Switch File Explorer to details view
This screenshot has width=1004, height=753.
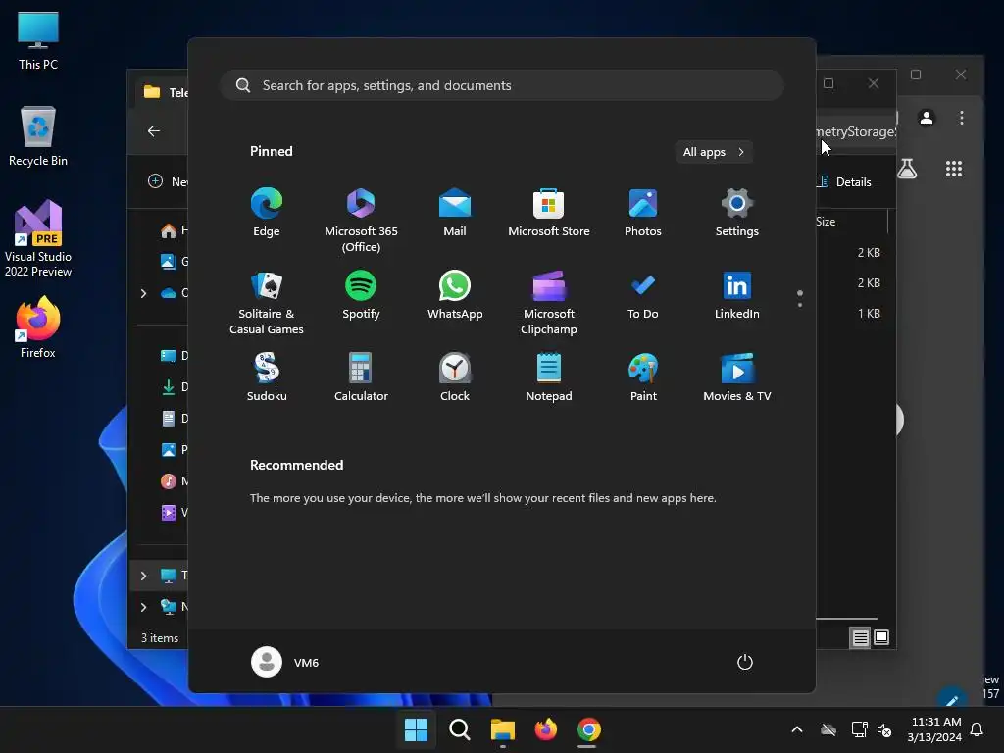860,637
